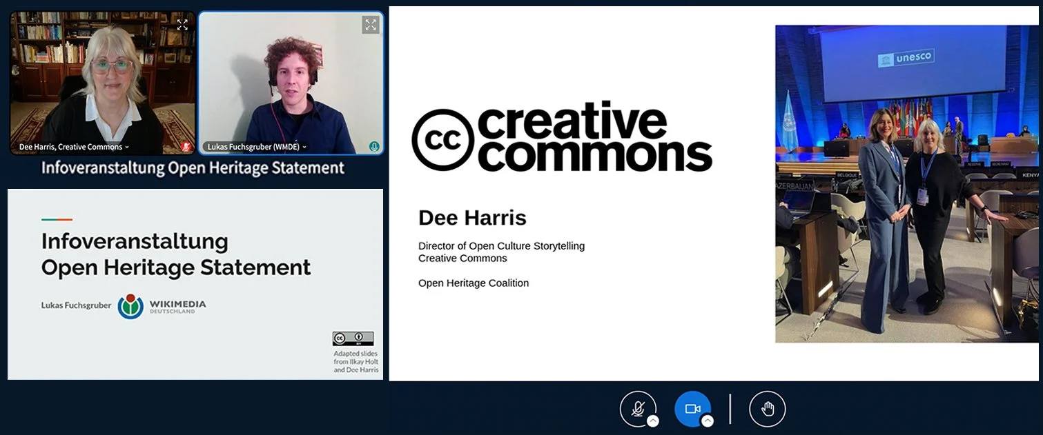Click 'Creative Commons' line under job title

[462, 259]
